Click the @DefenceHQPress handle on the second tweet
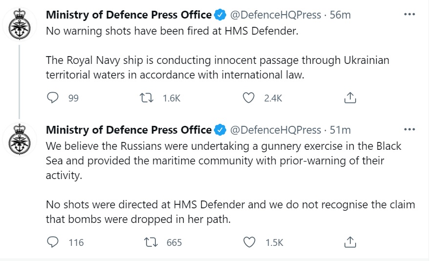 coord(276,130)
